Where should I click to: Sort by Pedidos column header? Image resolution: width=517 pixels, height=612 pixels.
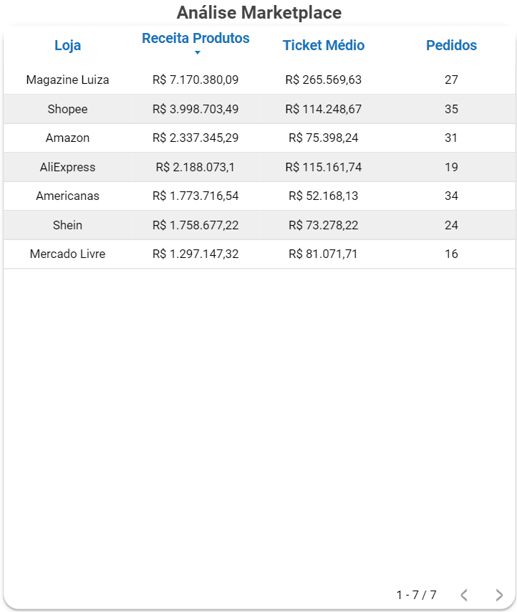click(x=451, y=46)
